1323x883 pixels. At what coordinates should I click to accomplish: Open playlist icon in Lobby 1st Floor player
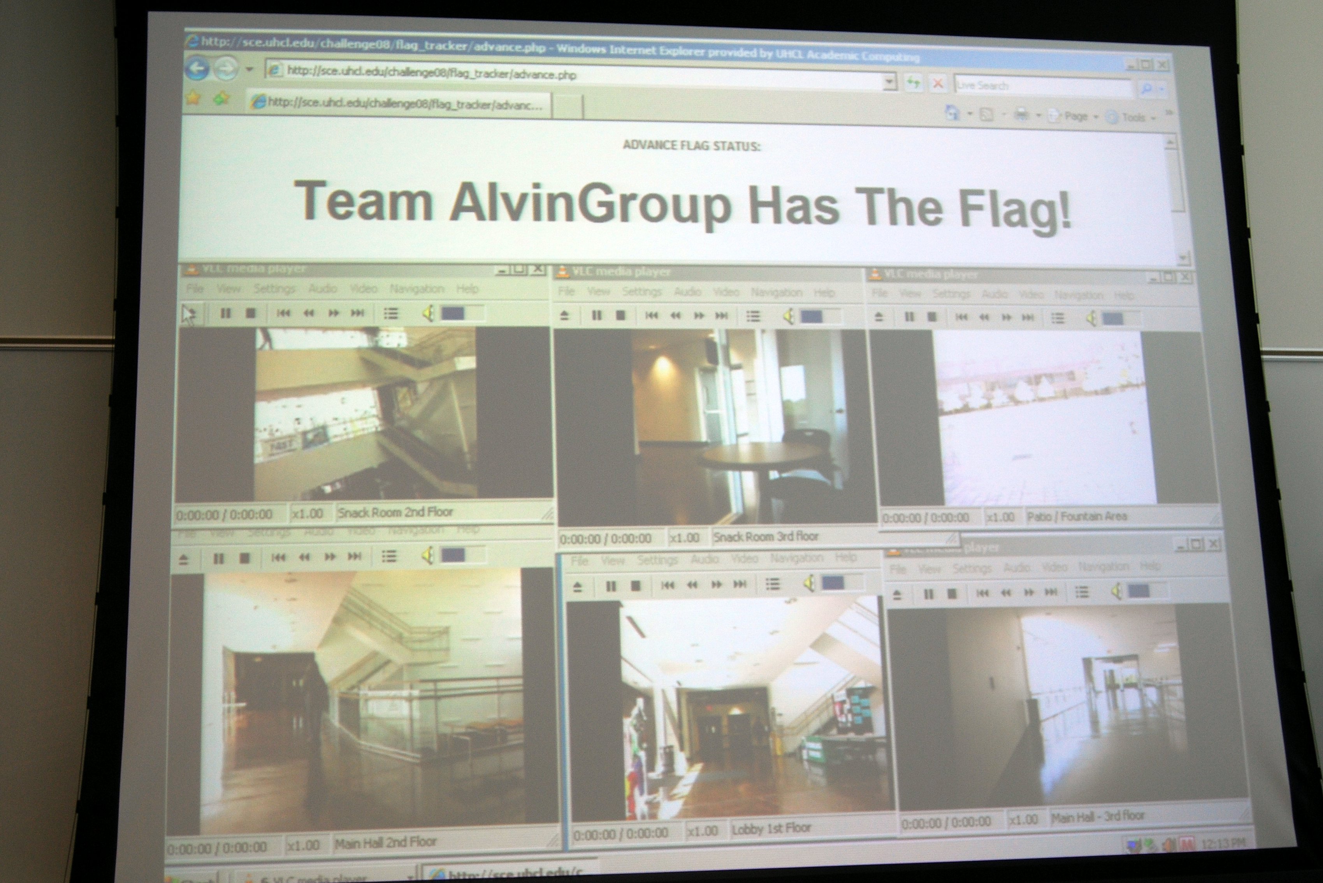tap(773, 585)
